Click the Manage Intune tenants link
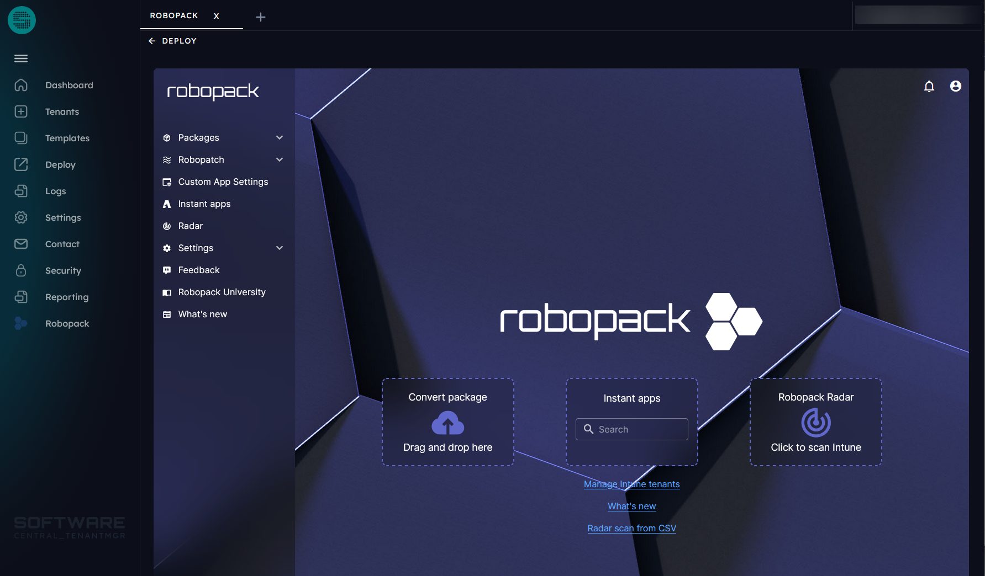Screen dimensions: 985x576 click(x=631, y=484)
